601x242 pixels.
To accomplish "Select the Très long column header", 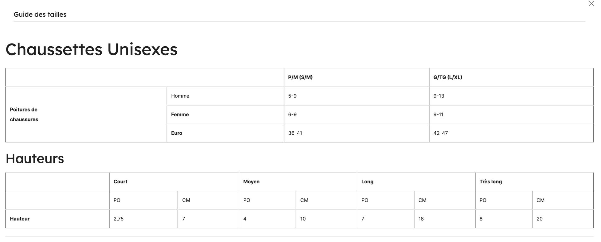I will click(490, 182).
